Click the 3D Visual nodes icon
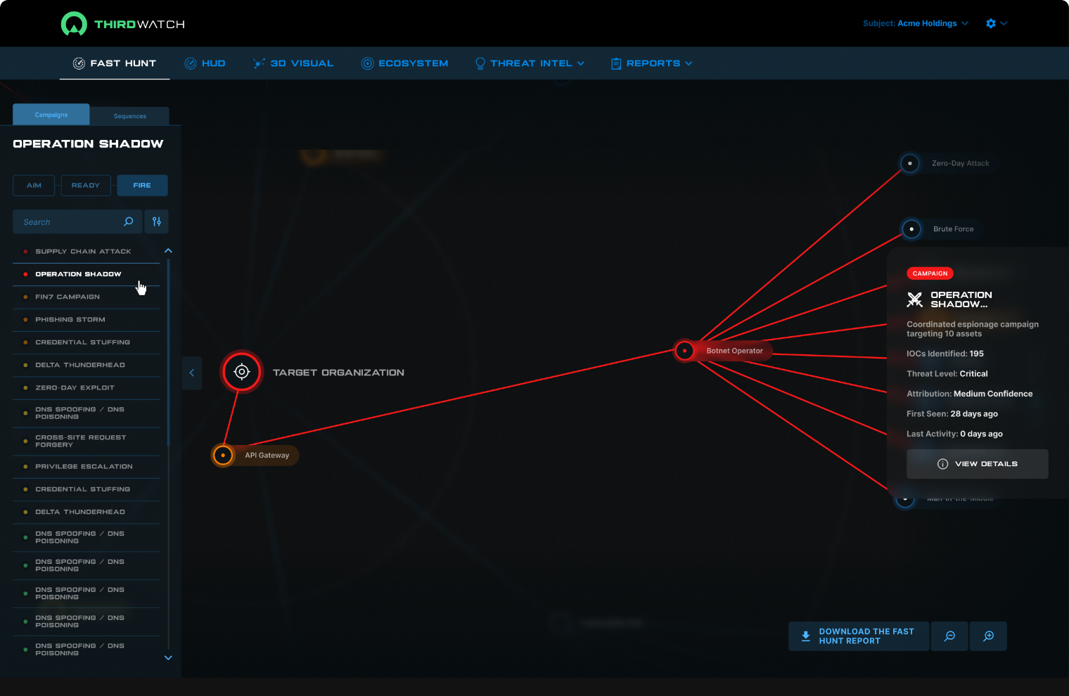Image resolution: width=1069 pixels, height=696 pixels. (259, 63)
